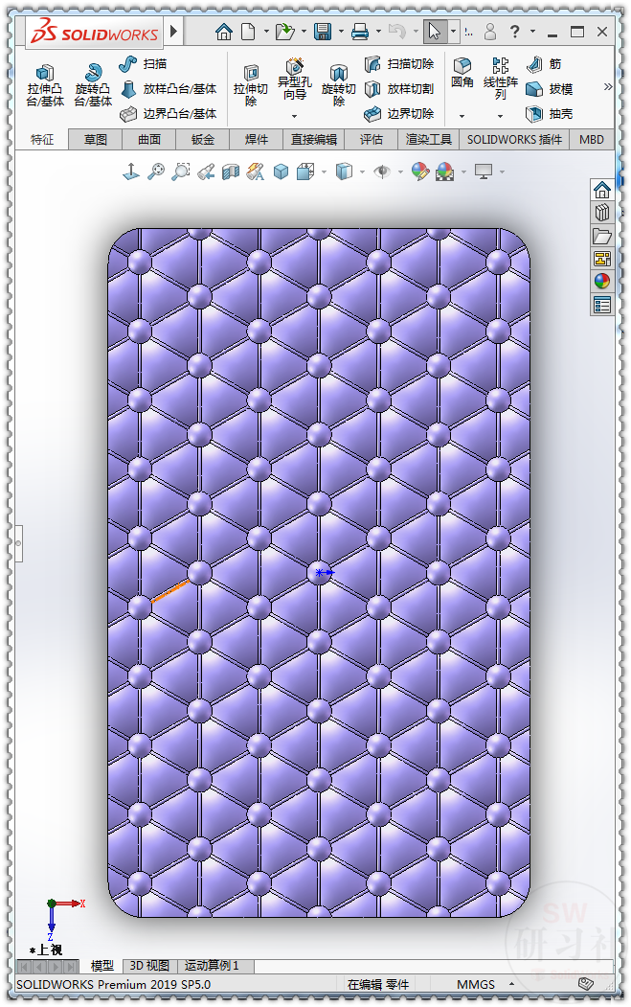
Task: Select the Lofted Cut (放样切割) tool
Action: pyautogui.click(x=399, y=88)
